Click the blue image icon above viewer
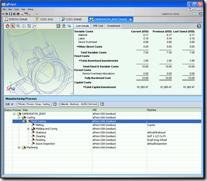The width and height of the screenshot is (207, 181). (x=58, y=26)
